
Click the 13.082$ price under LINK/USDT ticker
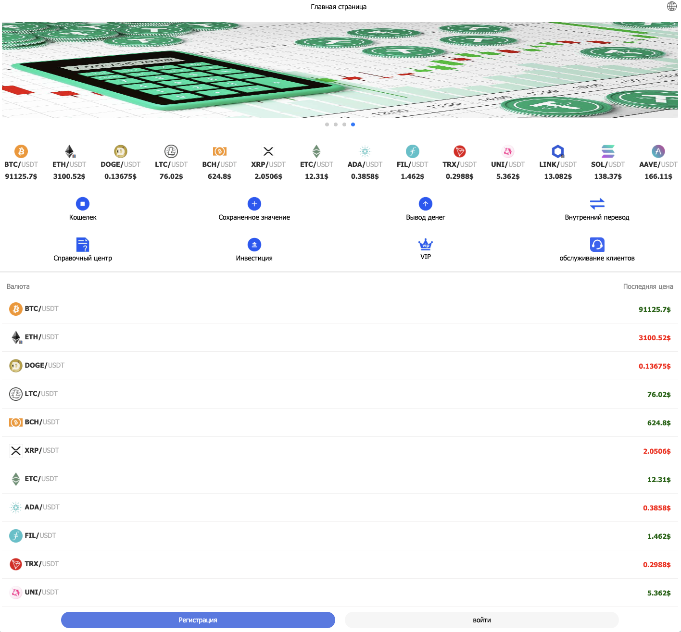(558, 176)
